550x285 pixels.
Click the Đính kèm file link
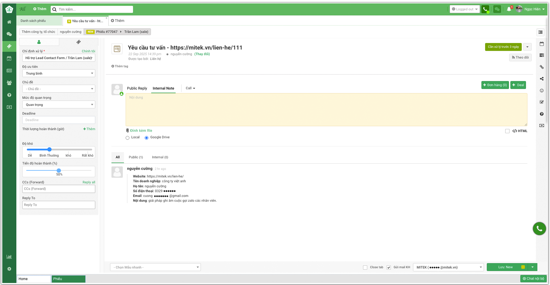coord(141,131)
